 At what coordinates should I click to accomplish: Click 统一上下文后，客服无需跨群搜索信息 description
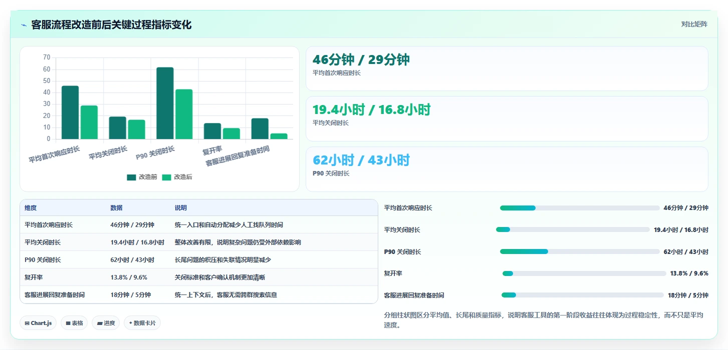226,295
